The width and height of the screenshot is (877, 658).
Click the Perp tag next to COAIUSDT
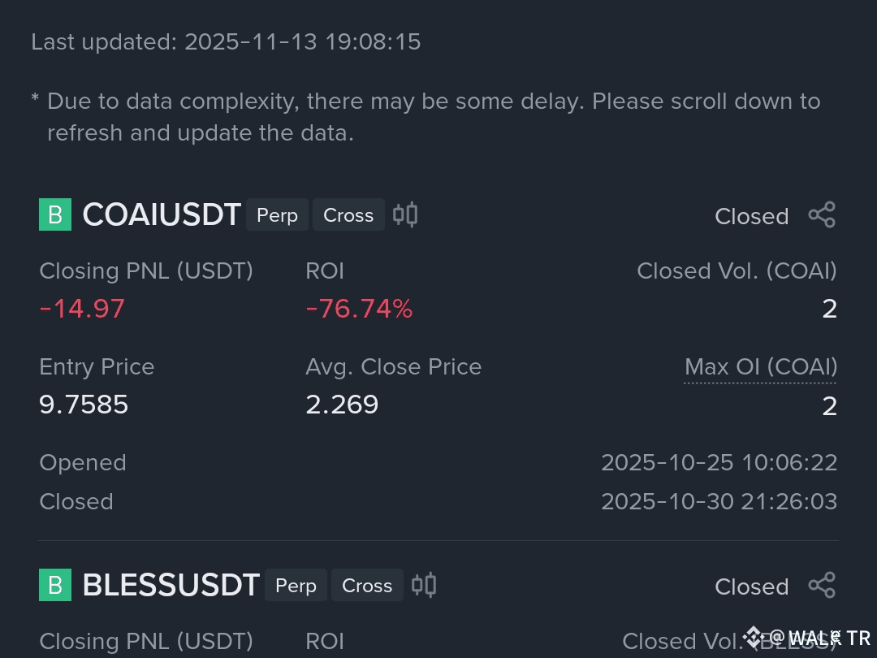[278, 214]
